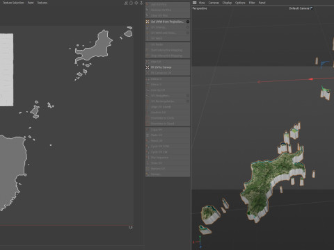Open Texture Selection menu in UV editor

13,3
